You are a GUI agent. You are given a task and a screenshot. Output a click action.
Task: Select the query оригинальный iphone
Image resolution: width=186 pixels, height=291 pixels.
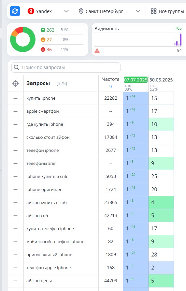[49, 255]
